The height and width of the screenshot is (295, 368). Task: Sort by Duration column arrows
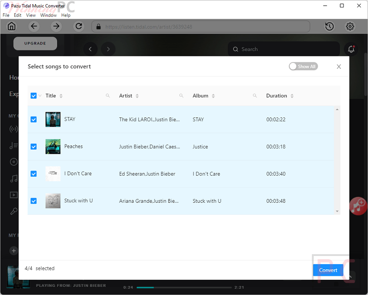coord(292,96)
